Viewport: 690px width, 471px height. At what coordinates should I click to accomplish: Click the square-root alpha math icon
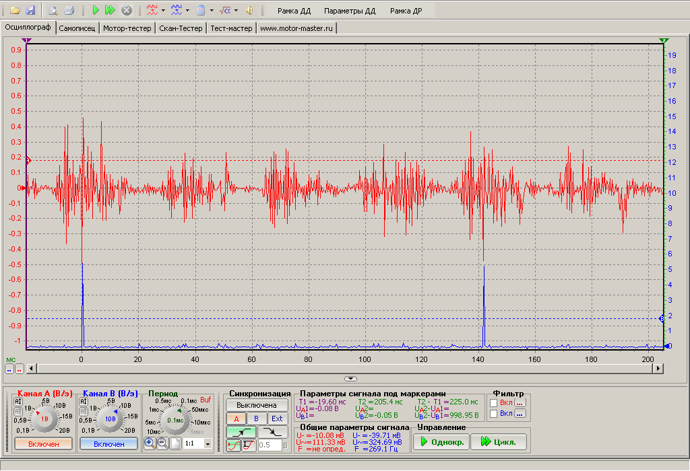[x=225, y=10]
